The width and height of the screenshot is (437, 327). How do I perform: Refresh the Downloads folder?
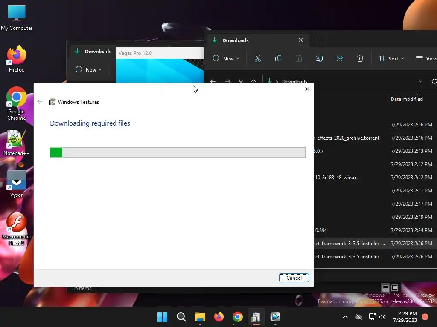coord(434,81)
